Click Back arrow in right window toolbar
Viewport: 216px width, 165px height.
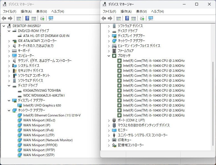[x=104, y=18]
